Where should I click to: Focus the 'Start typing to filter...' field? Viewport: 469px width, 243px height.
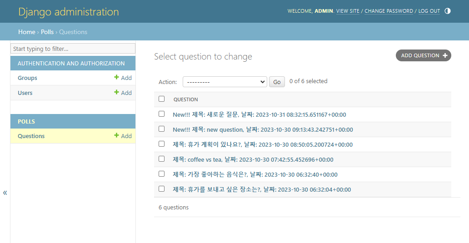(73, 49)
